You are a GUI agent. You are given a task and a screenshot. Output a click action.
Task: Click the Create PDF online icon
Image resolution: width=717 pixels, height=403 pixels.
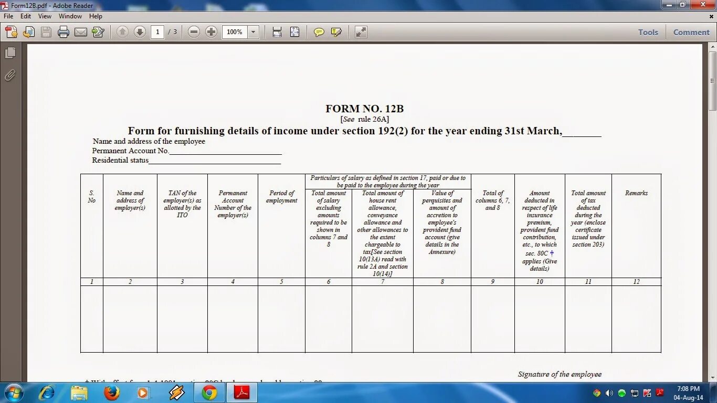click(12, 32)
